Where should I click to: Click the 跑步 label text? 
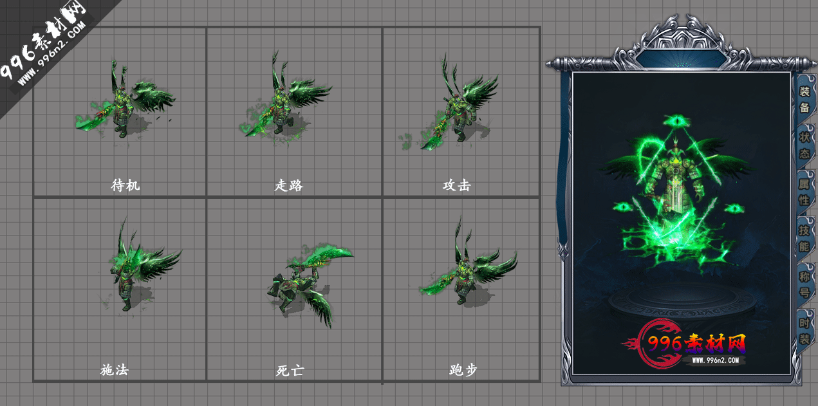[463, 370]
